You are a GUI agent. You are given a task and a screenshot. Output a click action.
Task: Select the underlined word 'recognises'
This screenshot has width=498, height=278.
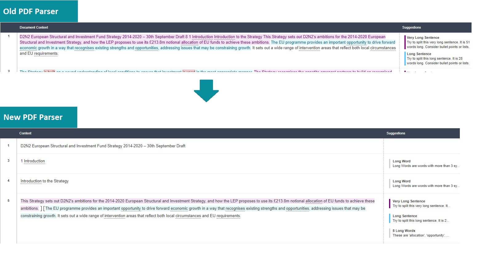click(235, 208)
